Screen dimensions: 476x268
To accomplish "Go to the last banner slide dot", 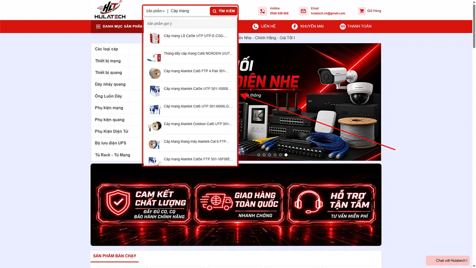I will 286,155.
